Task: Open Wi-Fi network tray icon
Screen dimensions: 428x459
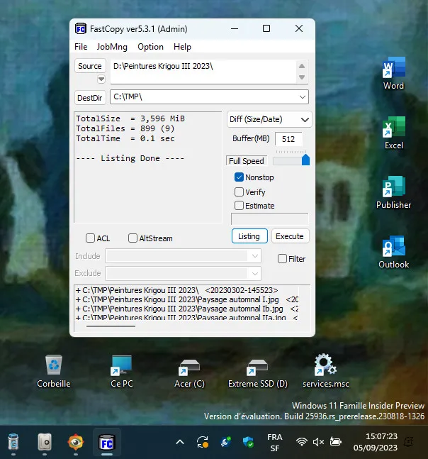Action: 301,442
